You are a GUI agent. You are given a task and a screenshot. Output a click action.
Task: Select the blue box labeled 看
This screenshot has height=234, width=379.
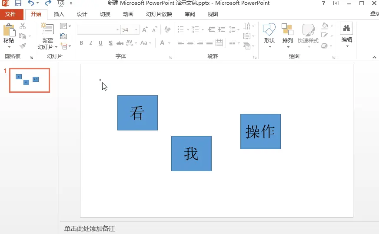tap(137, 113)
